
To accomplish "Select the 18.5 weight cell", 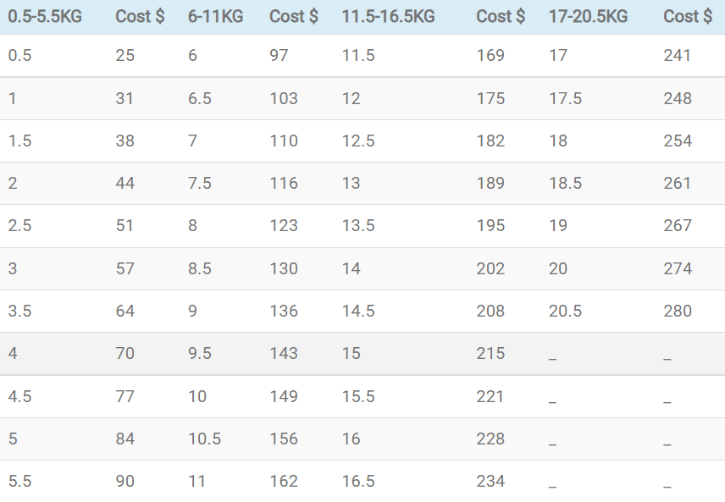I will 565,184.
